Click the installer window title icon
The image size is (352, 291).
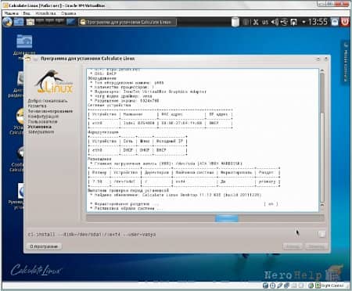[28, 59]
